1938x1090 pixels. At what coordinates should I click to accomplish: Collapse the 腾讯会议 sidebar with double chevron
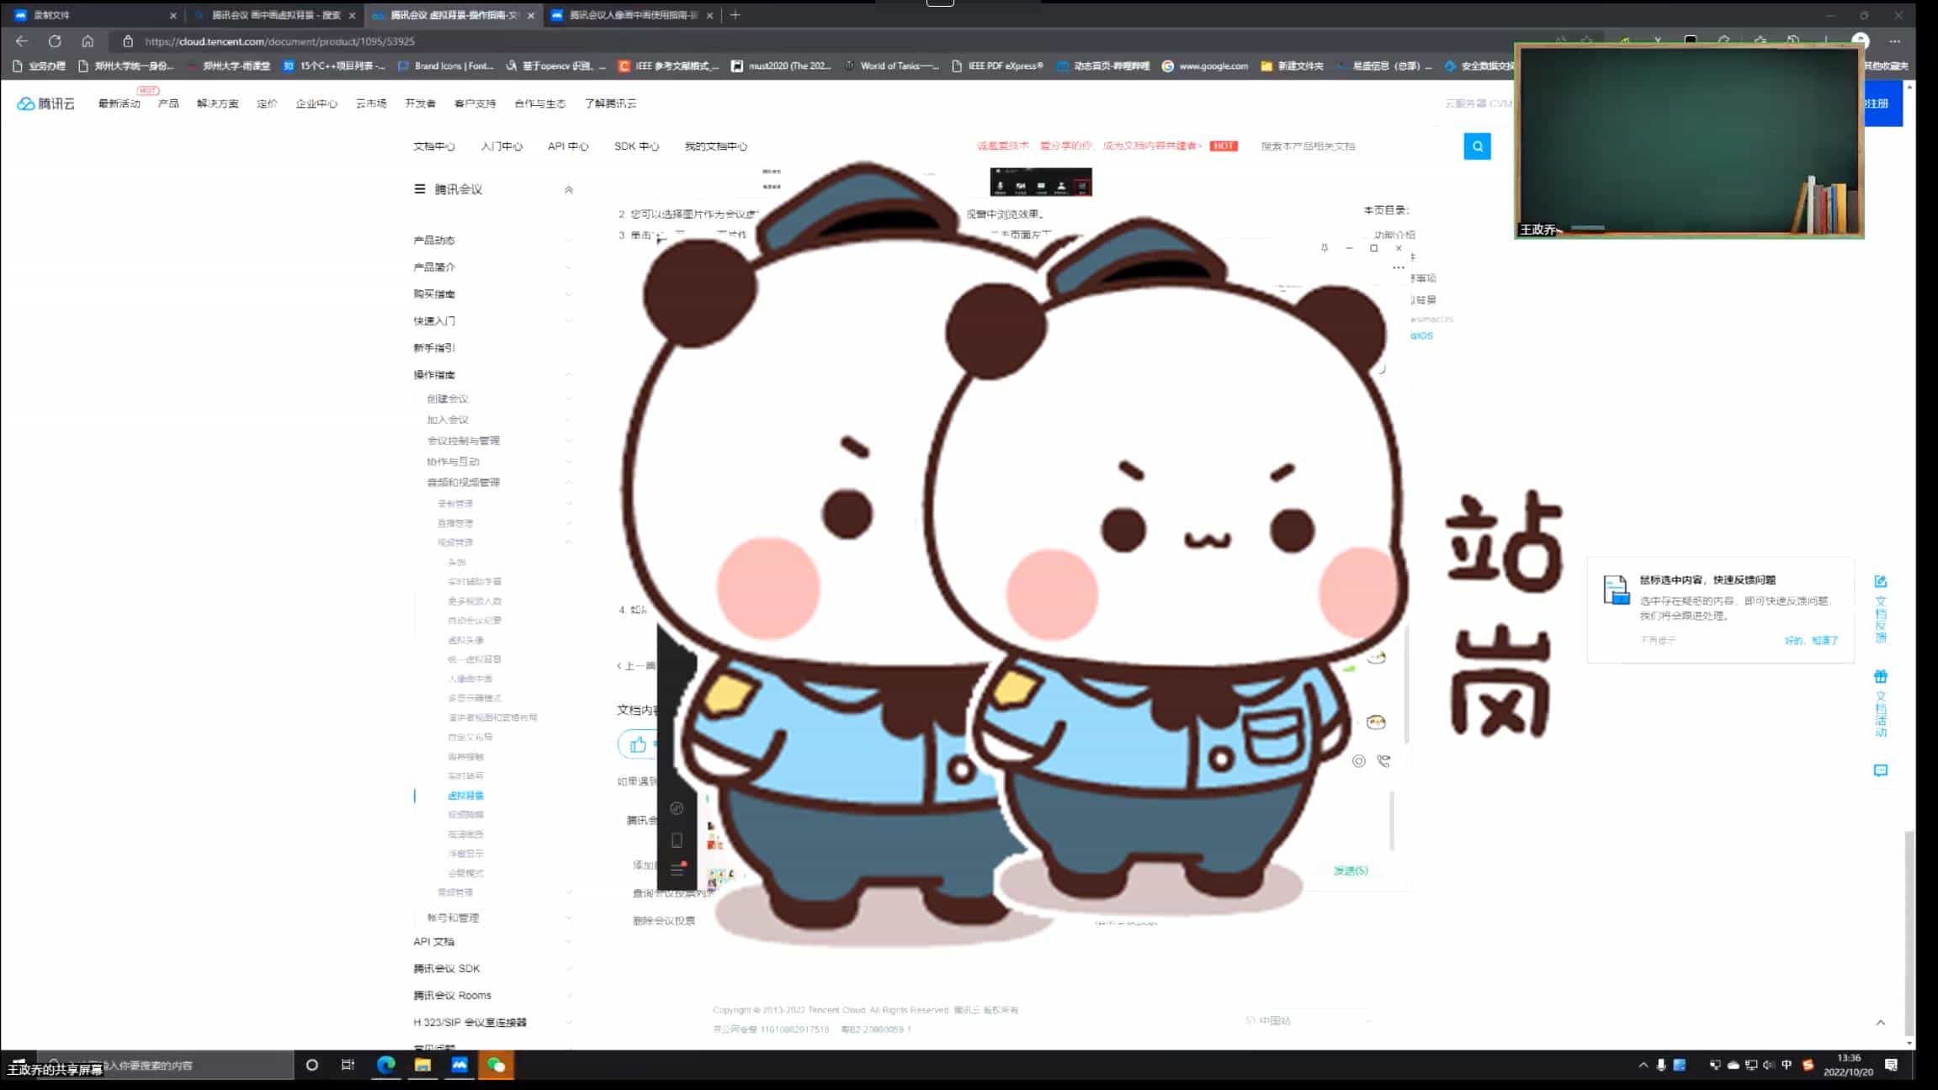(x=569, y=190)
